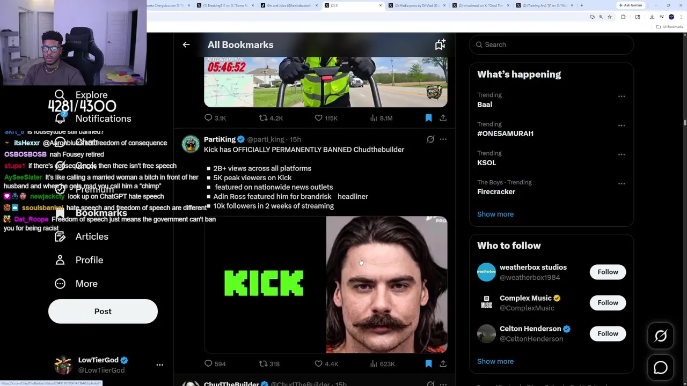Open the PartiKing profile avatar
This screenshot has height=386, width=687.
tap(191, 144)
